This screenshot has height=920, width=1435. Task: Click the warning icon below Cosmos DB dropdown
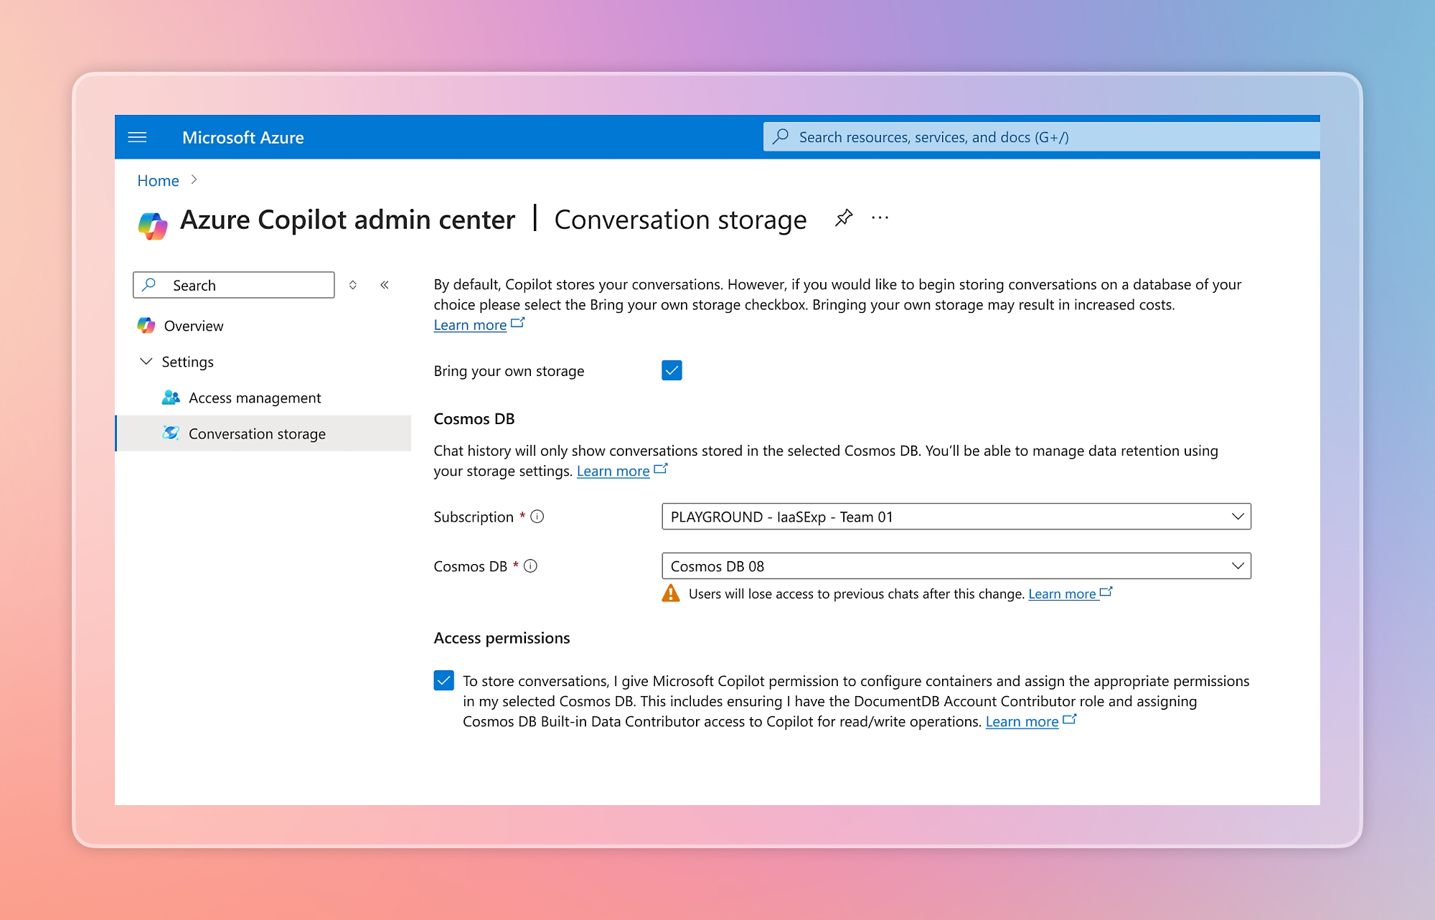670,593
